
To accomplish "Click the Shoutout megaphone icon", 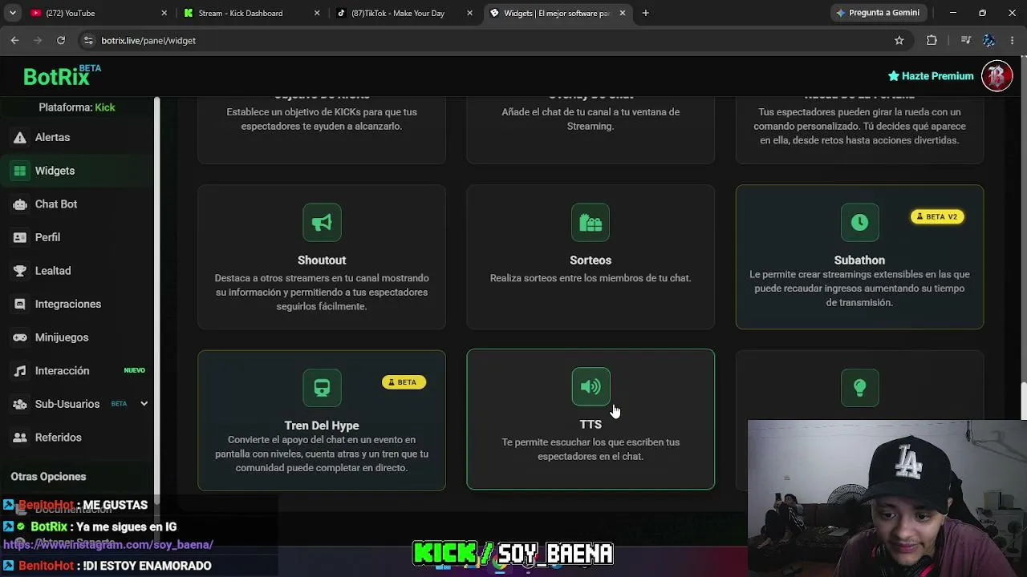I will click(x=322, y=223).
